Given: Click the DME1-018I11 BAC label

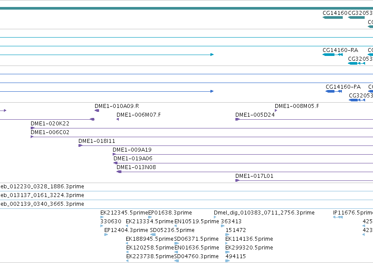Looking at the screenshot, I should click(97, 141).
